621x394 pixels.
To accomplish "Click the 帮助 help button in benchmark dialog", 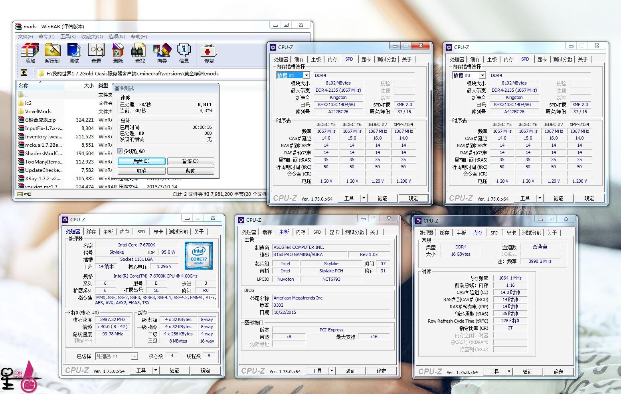I will (190, 171).
